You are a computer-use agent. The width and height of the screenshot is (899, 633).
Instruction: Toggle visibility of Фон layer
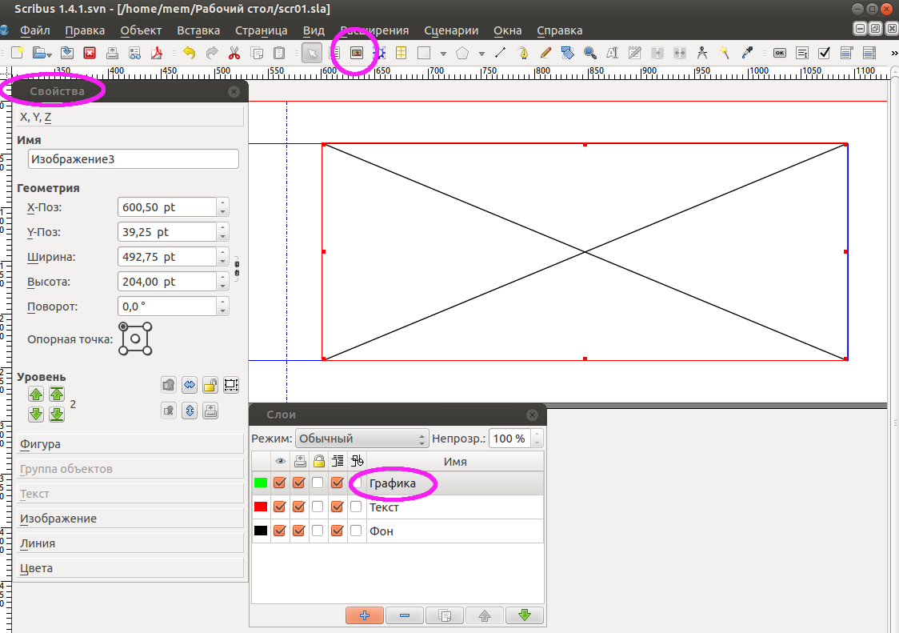tap(279, 531)
